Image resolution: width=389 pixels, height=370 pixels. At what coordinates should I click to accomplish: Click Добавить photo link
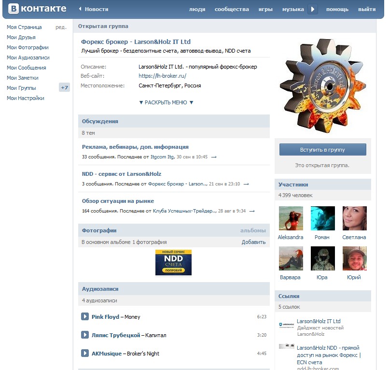click(253, 242)
